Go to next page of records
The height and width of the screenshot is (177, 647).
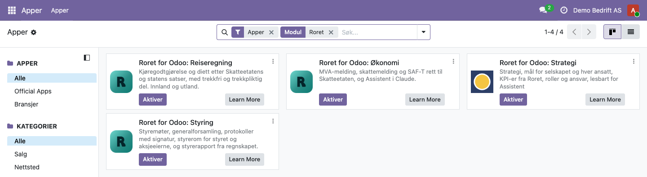pyautogui.click(x=589, y=32)
